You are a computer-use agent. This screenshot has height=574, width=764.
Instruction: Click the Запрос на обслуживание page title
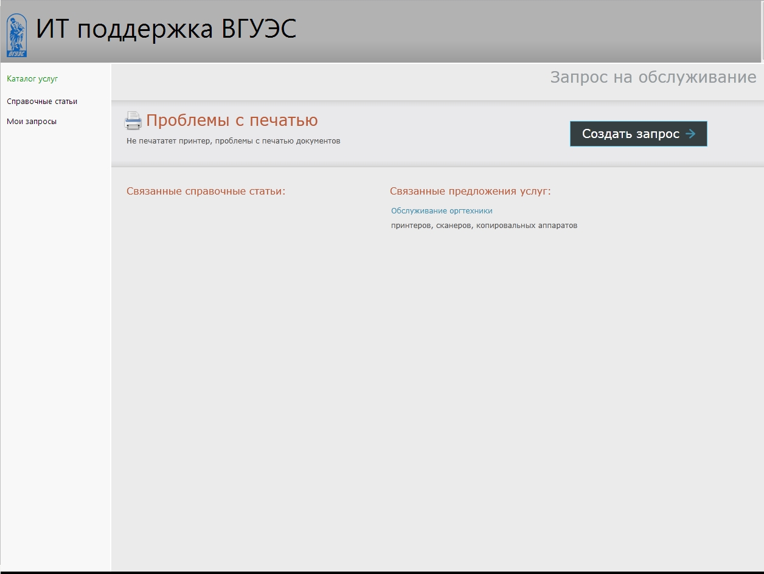tap(653, 77)
